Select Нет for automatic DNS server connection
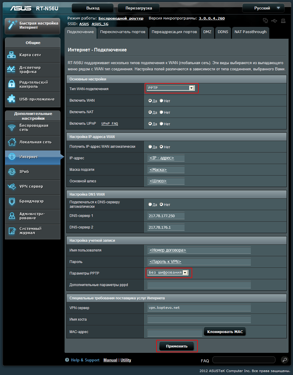 point(161,204)
